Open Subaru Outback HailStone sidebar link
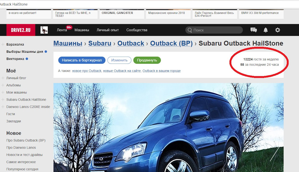The image size is (299, 172). [x=26, y=99]
